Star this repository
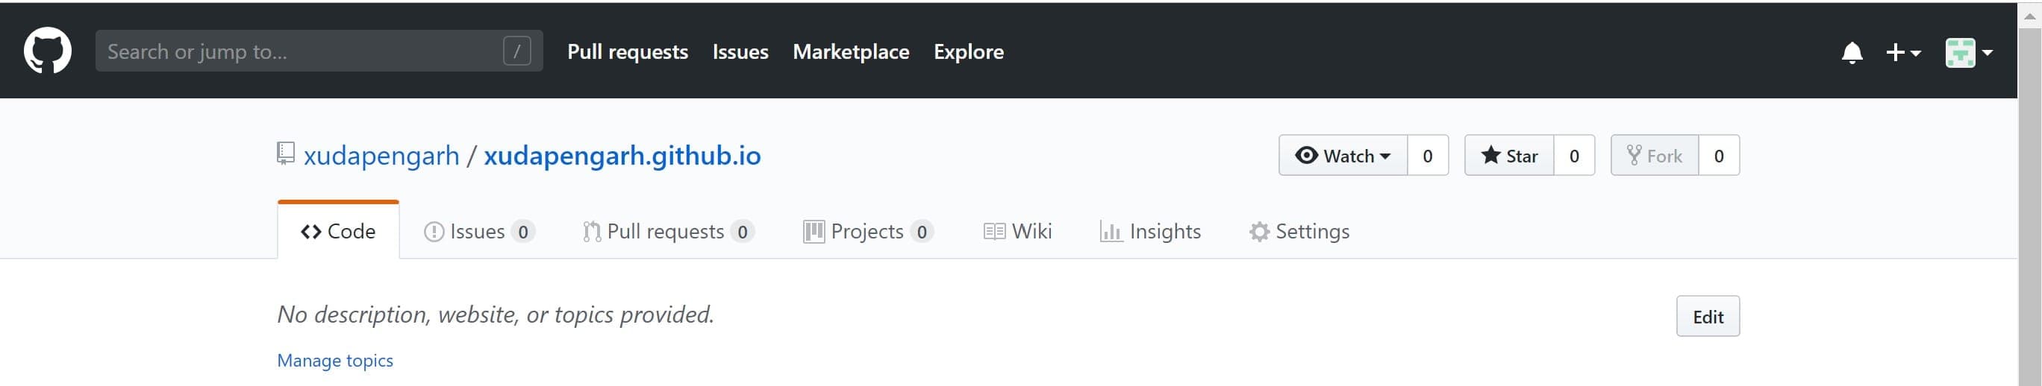The height and width of the screenshot is (386, 2042). click(1508, 156)
